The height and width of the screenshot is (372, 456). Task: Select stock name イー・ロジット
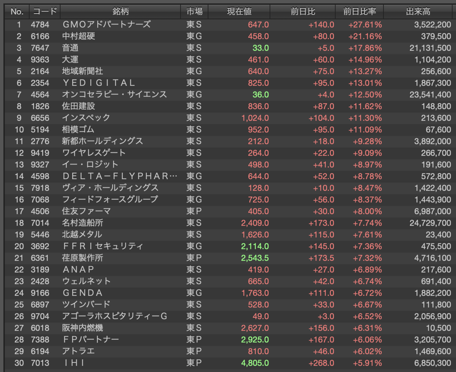[x=90, y=165]
